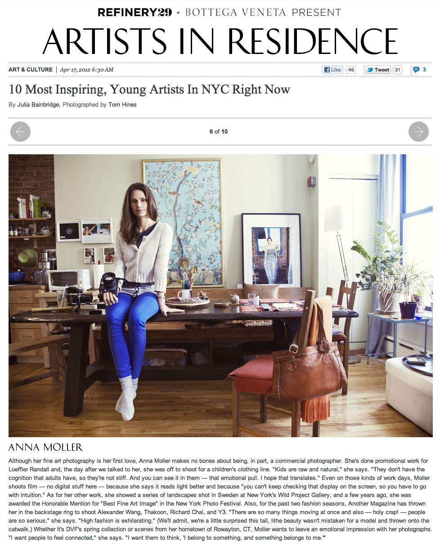
Task: Open the Art & Culture category
Action: pyautogui.click(x=31, y=70)
